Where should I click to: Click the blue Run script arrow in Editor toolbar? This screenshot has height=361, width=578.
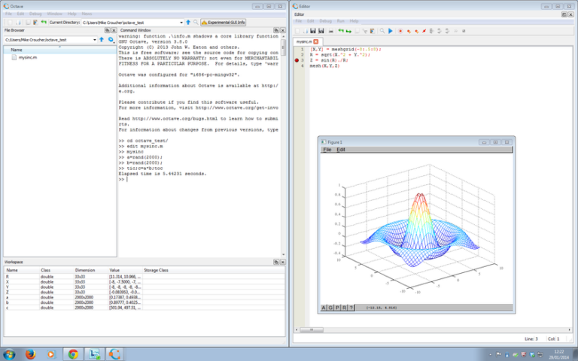[x=391, y=31]
